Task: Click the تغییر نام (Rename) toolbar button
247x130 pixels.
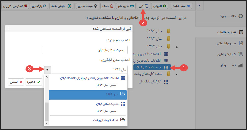Action: pyautogui.click(x=126, y=6)
